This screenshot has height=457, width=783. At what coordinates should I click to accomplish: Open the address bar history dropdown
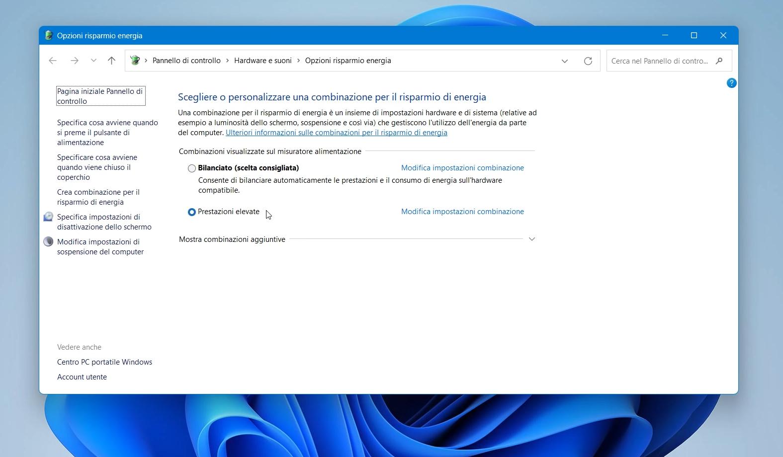564,61
